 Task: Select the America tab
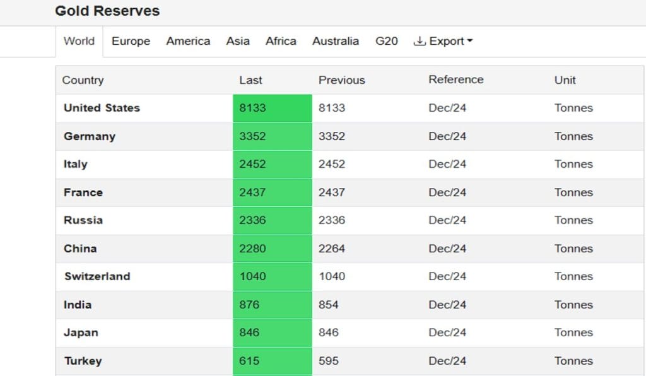point(188,41)
